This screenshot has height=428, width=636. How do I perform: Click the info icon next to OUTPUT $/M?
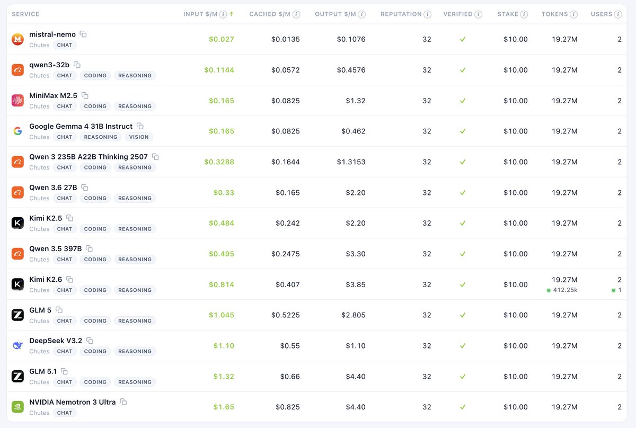pos(362,14)
